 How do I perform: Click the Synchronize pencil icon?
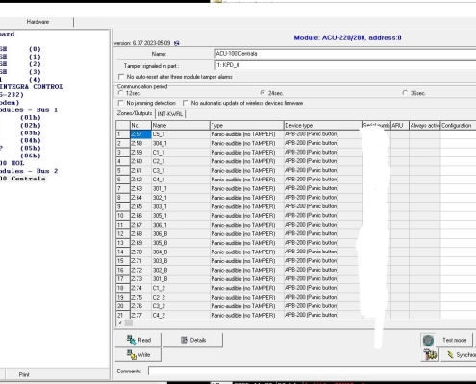pos(450,355)
